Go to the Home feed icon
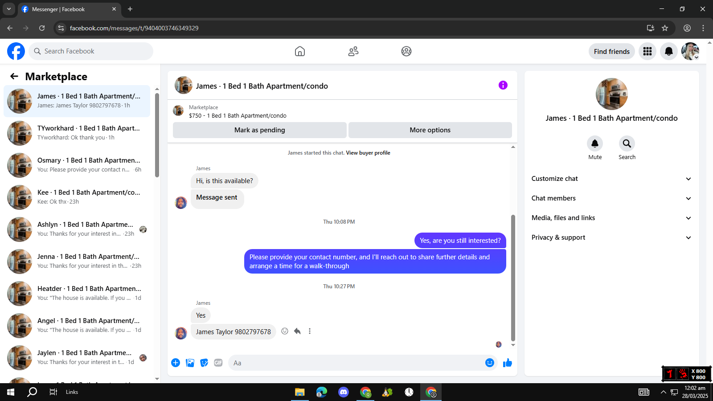Image resolution: width=713 pixels, height=401 pixels. point(300,51)
